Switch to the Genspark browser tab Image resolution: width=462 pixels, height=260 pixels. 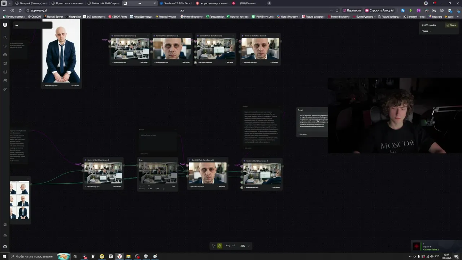tap(32, 3)
